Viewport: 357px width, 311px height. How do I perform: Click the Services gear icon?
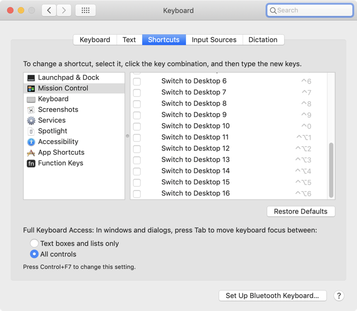point(31,120)
